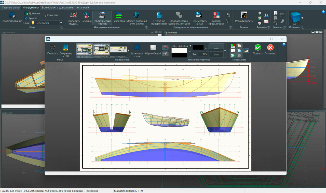The height and width of the screenshot is (193, 326).
Task: Toggle bottom-left green hull icon in Показывать
Action: (x=233, y=55)
